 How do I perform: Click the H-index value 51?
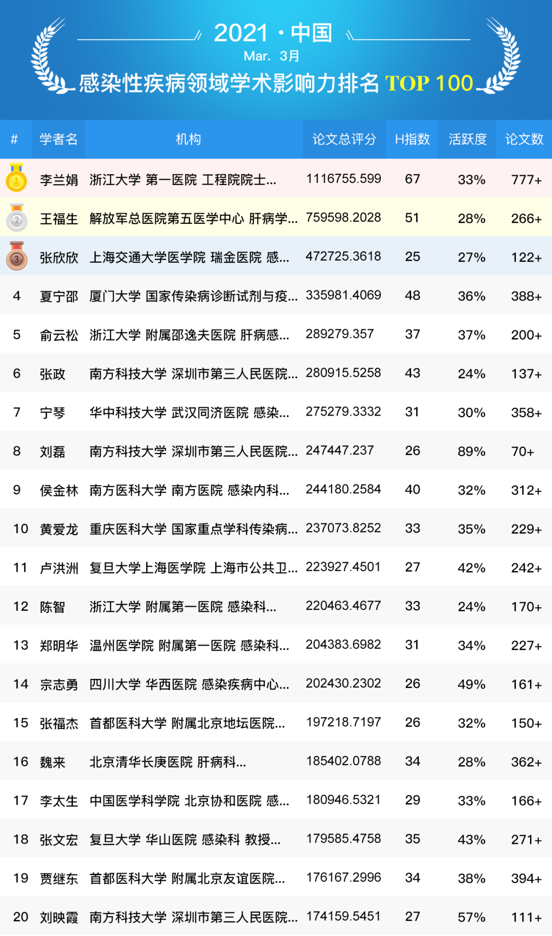[x=412, y=218]
